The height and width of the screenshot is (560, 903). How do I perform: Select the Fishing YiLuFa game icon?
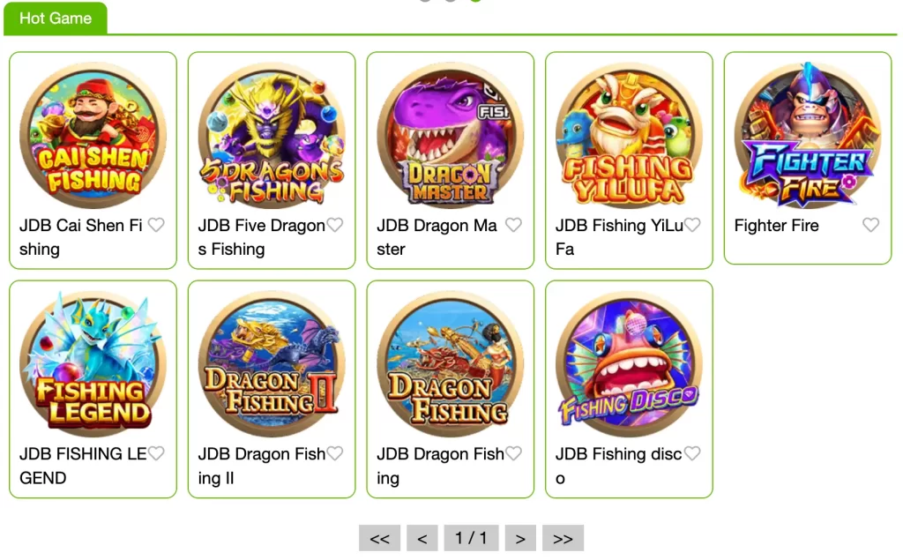tap(629, 136)
